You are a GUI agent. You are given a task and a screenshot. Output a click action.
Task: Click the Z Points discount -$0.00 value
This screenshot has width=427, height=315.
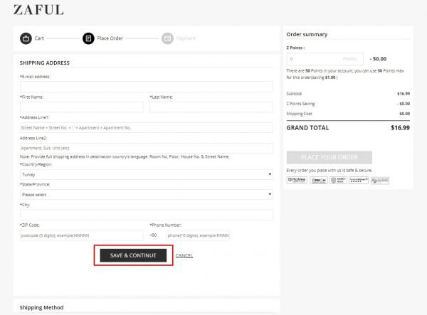[378, 59]
